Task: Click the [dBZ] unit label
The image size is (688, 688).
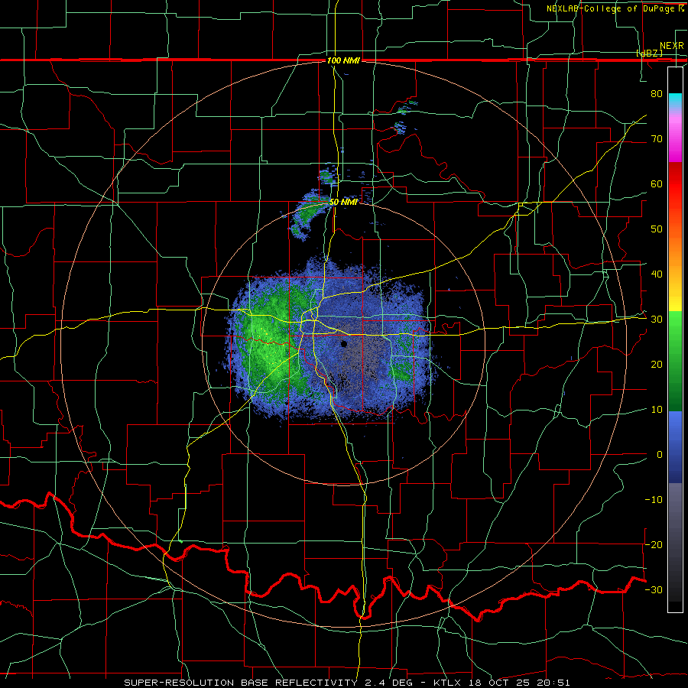Action: click(649, 53)
